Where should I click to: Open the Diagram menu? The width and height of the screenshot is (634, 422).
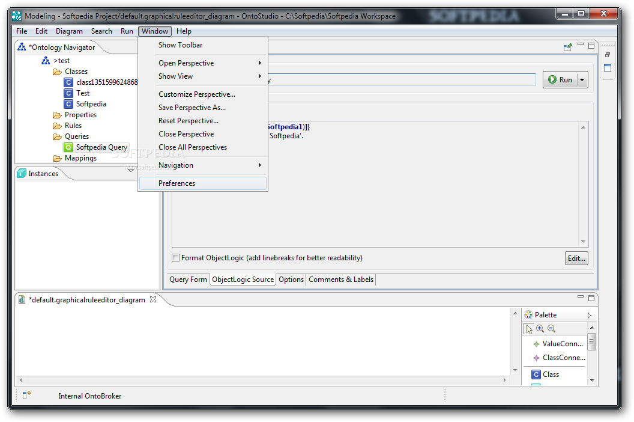pos(69,31)
